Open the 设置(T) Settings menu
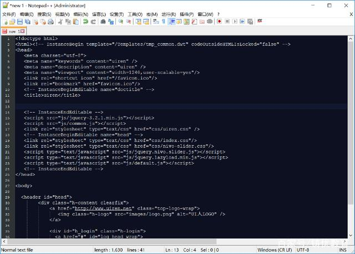Image resolution: width=355 pixels, height=254 pixels. point(117,14)
